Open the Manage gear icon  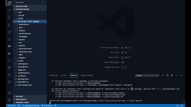coord(9,100)
